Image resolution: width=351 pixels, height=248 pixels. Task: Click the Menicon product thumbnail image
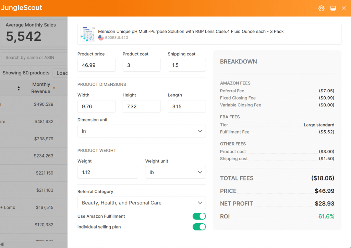point(88,34)
